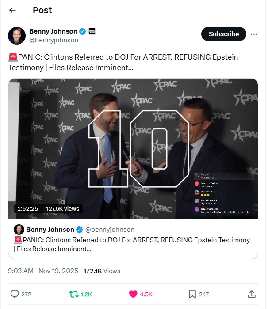Click the small avatar in the quoted post
268x309 pixels.
19,230
